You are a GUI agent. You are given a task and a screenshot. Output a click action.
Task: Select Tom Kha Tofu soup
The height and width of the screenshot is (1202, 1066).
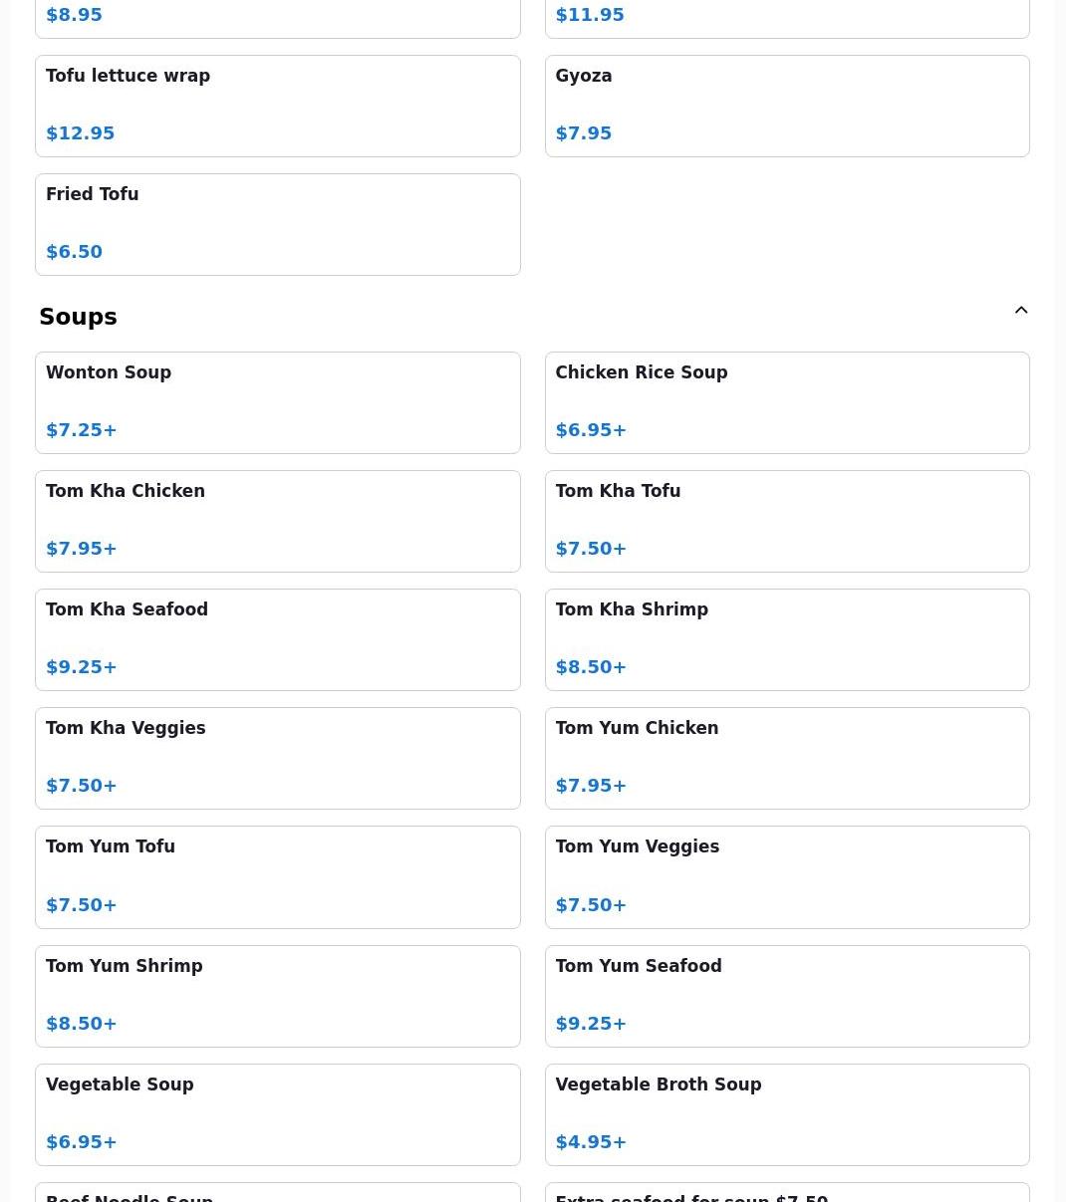(x=786, y=521)
